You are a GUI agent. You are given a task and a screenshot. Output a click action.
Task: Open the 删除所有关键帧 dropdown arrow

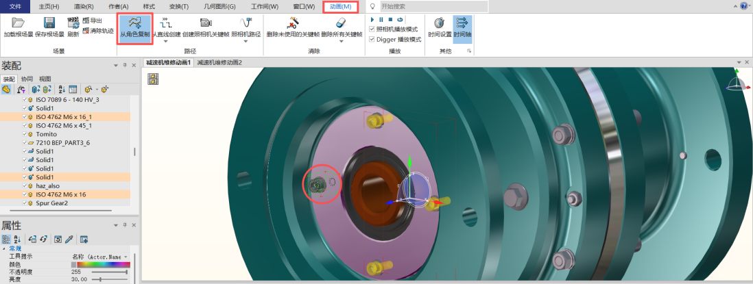341,42
